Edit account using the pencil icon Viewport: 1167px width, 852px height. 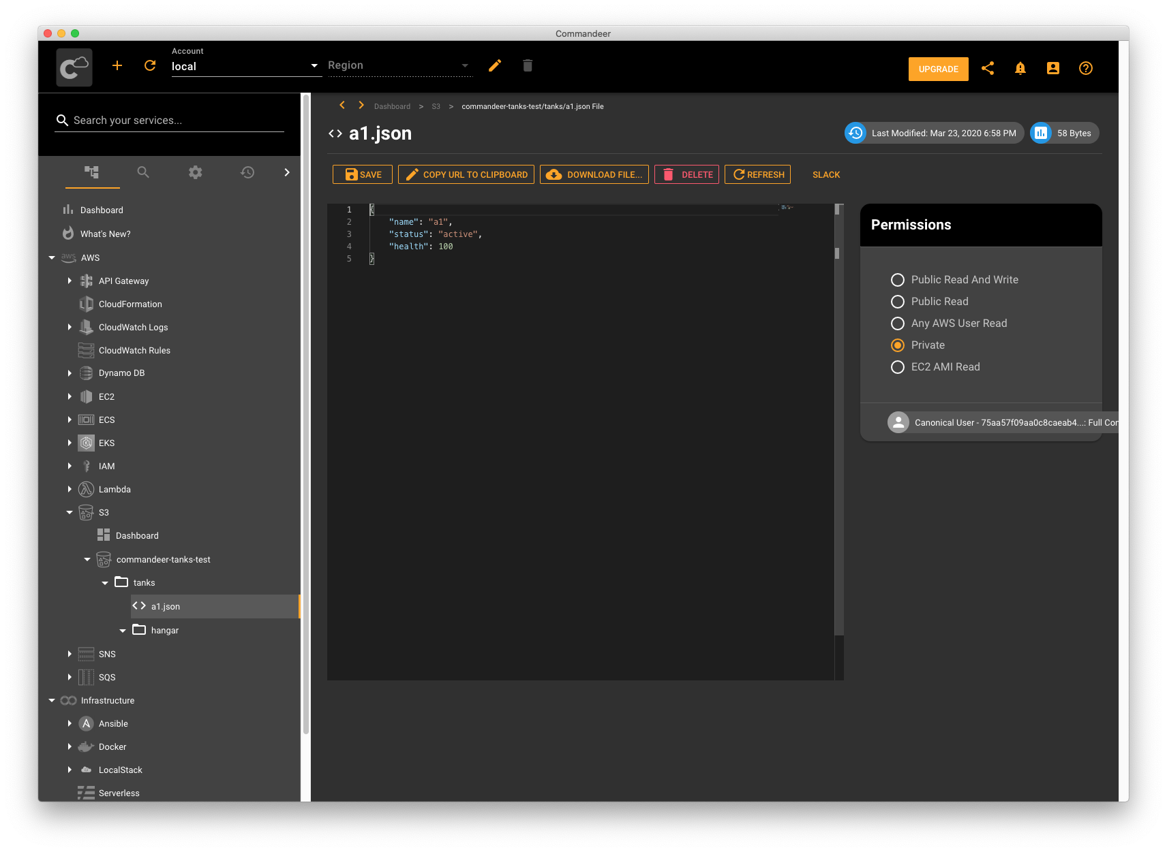(495, 65)
